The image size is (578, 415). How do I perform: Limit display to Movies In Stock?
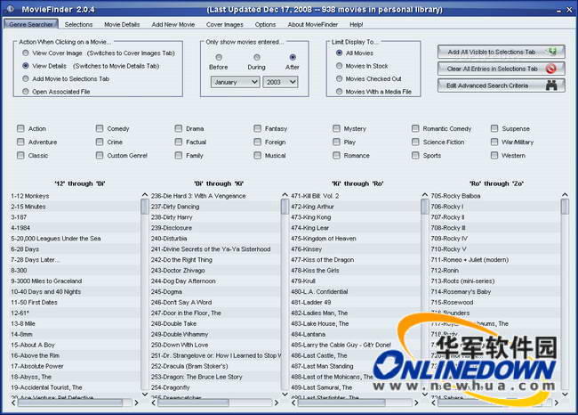coord(339,66)
